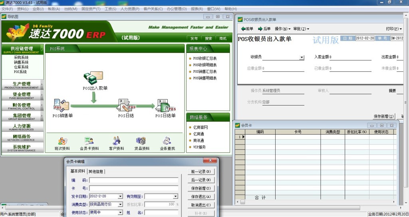Open 人力资源 sidebar module
This screenshot has height=217, width=409.
click(x=22, y=127)
